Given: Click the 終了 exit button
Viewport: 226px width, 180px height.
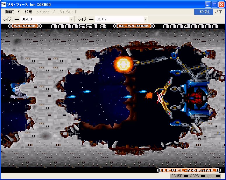Looking at the screenshot, I should pos(219,12).
